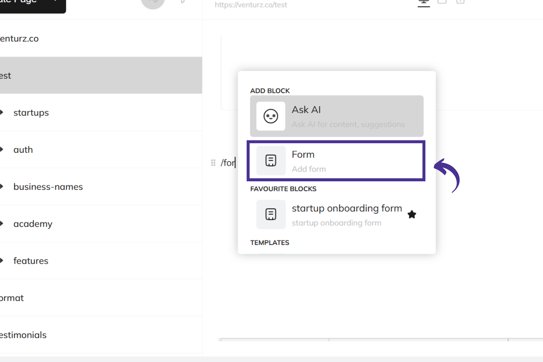This screenshot has width=543, height=362.
Task: Expand the startups page tree
Action: [2, 113]
